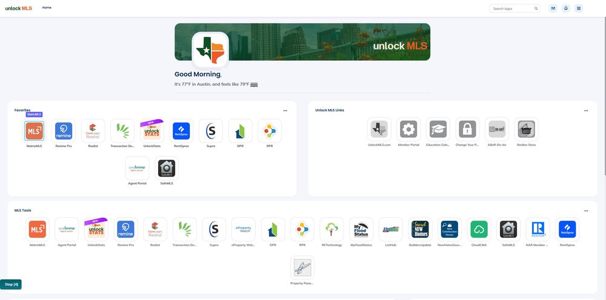Open UnlockStats in MLS Tools
The width and height of the screenshot is (606, 300).
[96, 229]
